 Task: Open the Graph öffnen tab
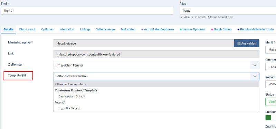[221, 29]
